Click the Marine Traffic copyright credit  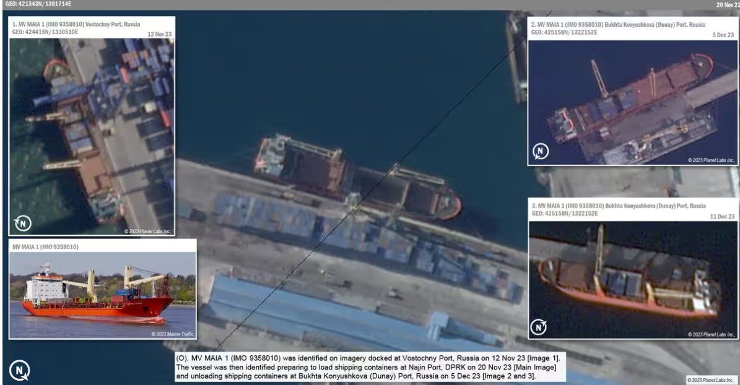[x=173, y=334]
